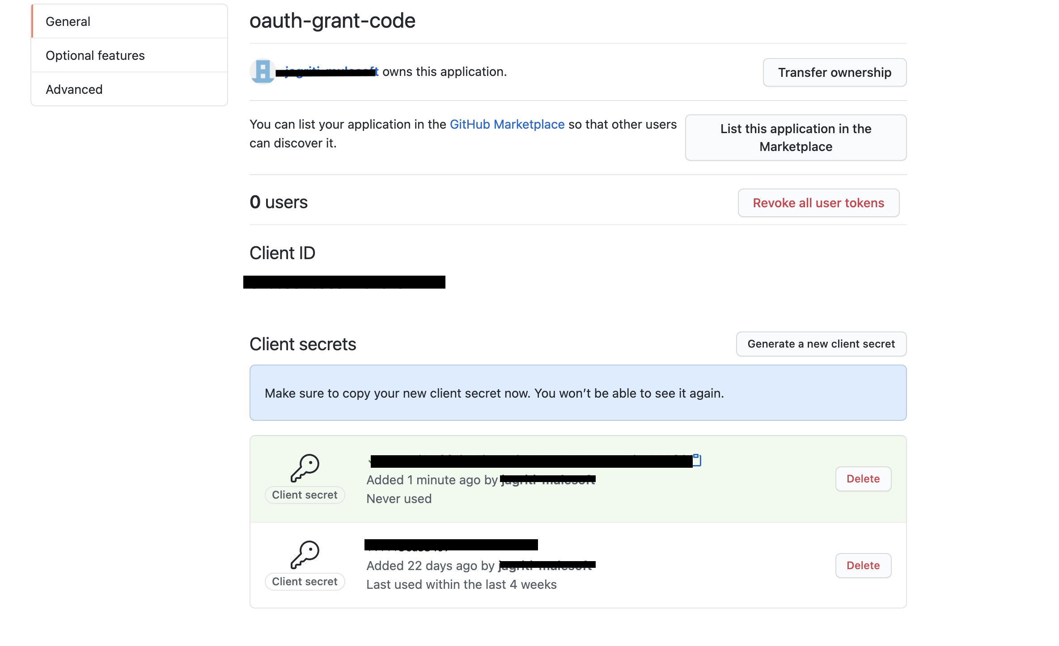The image size is (1059, 646).
Task: Click the application owner's avatar icon
Action: (x=263, y=71)
